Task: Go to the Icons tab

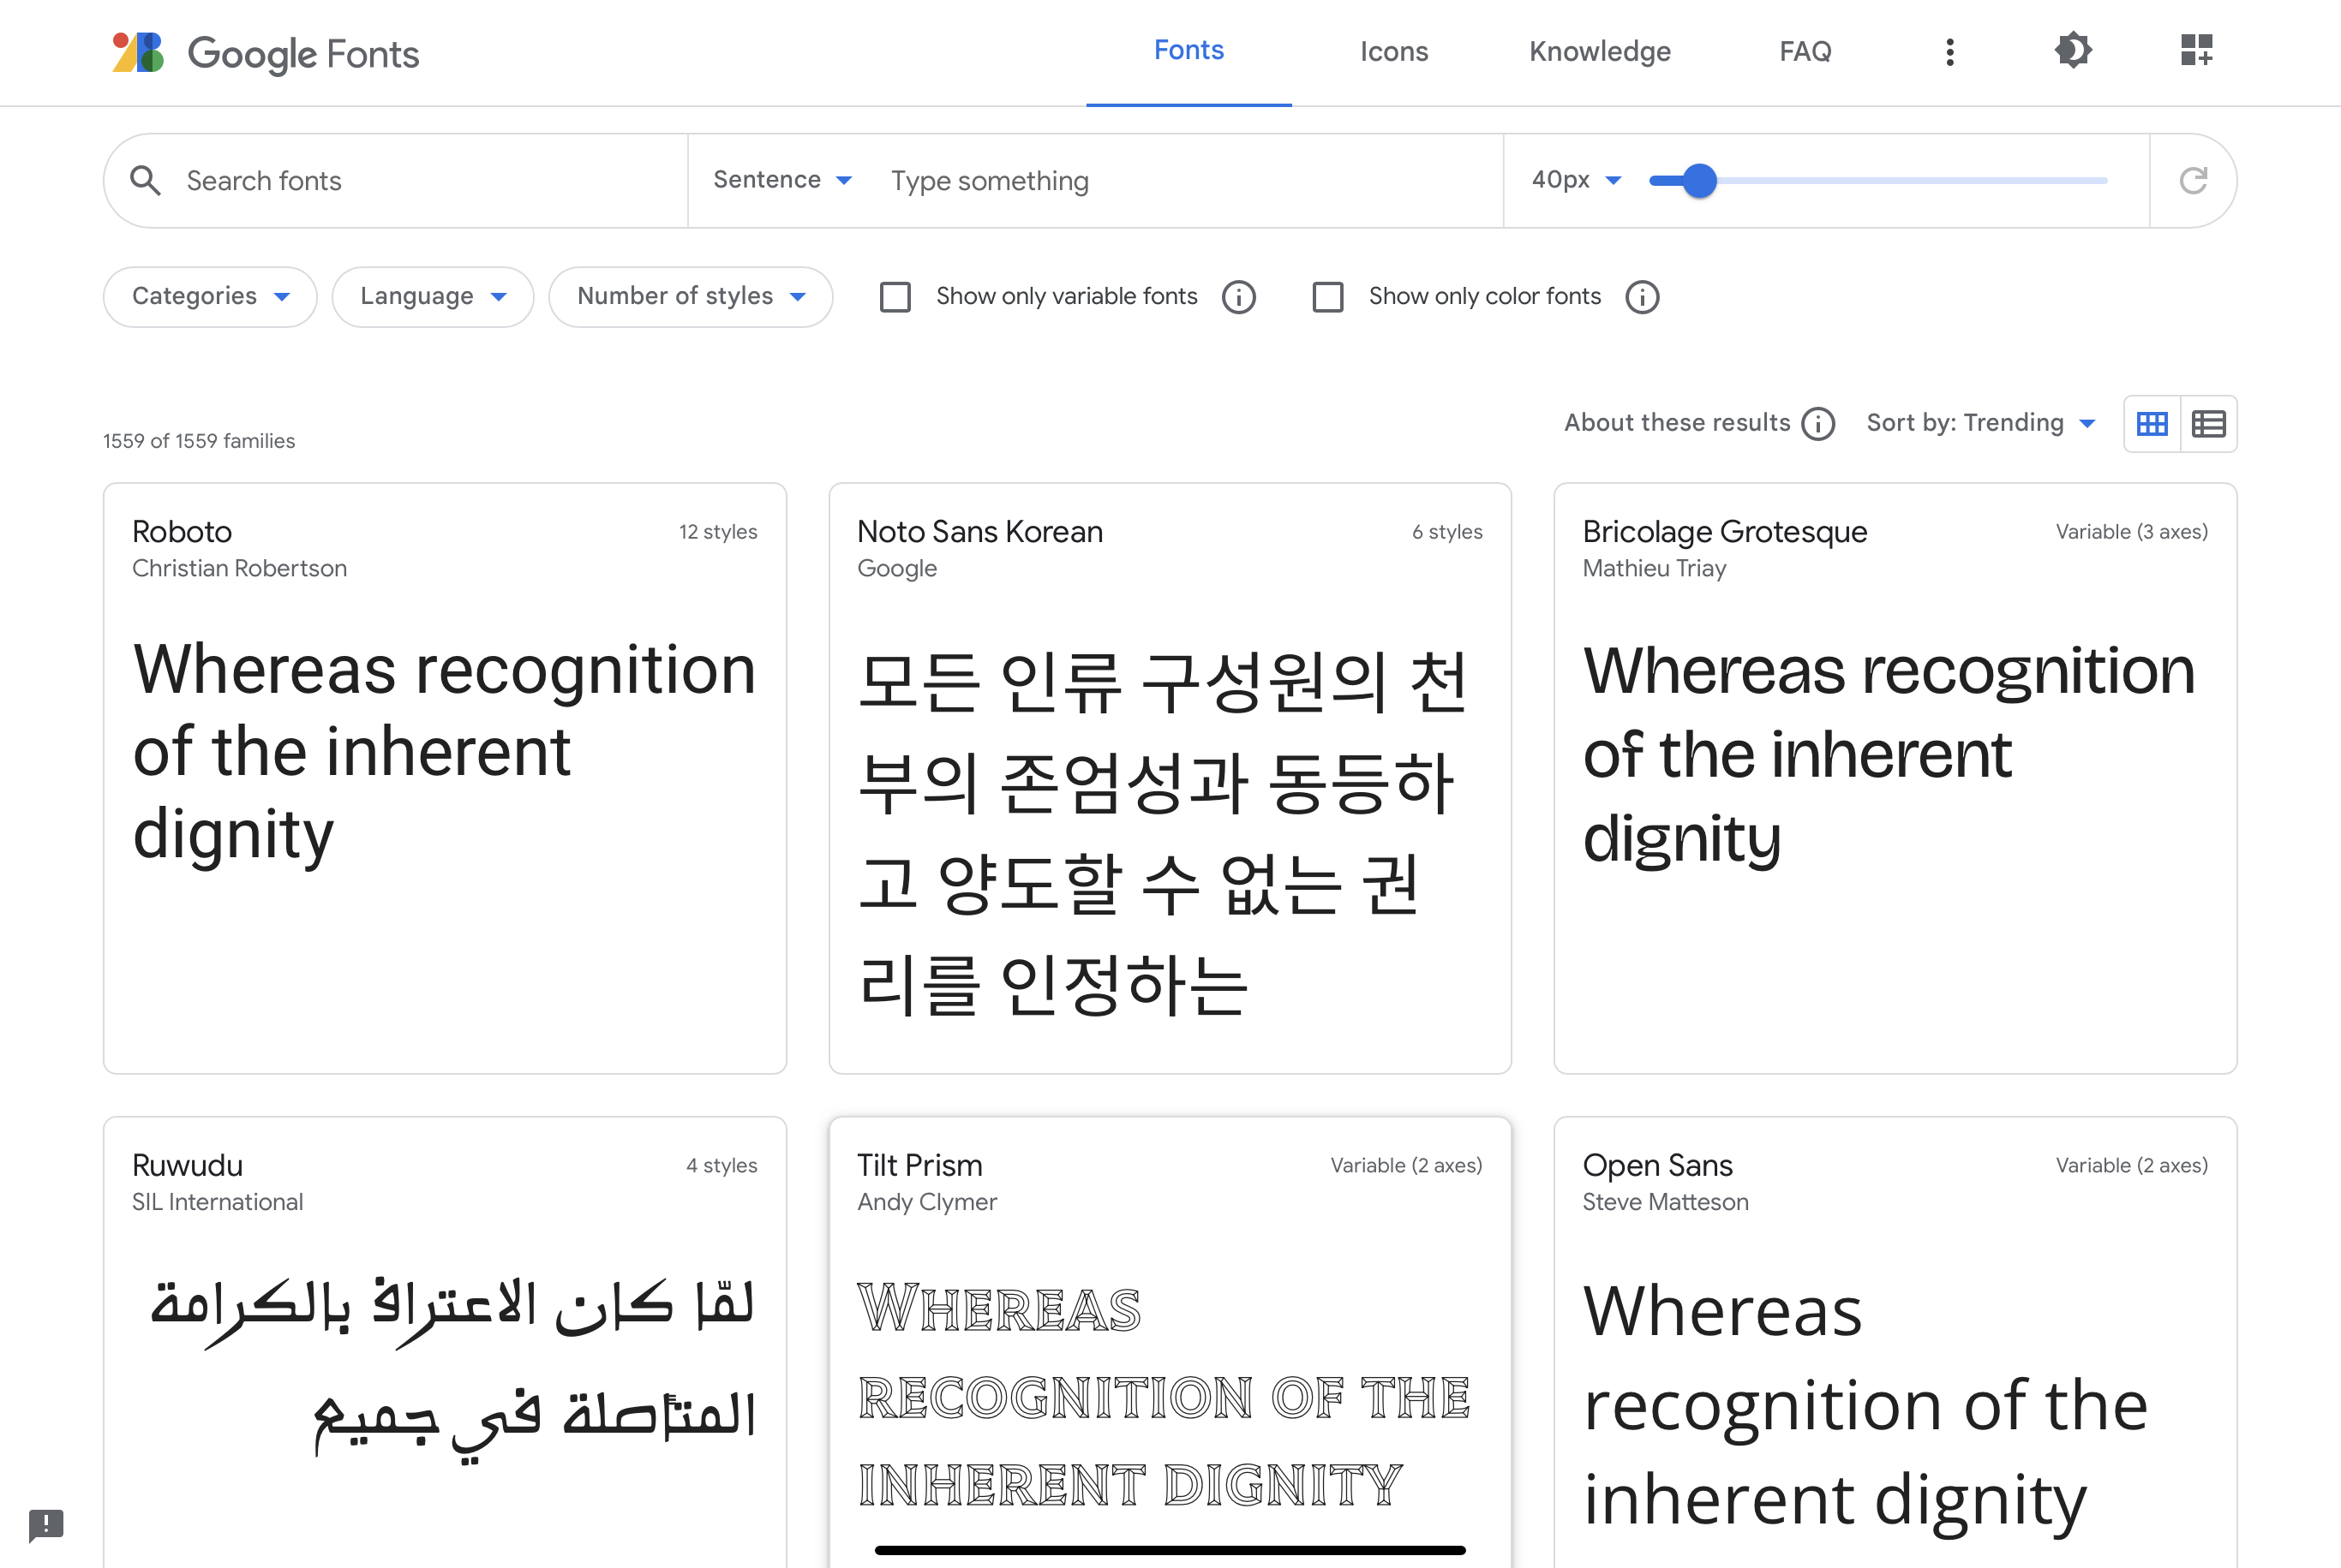Action: tap(1393, 51)
